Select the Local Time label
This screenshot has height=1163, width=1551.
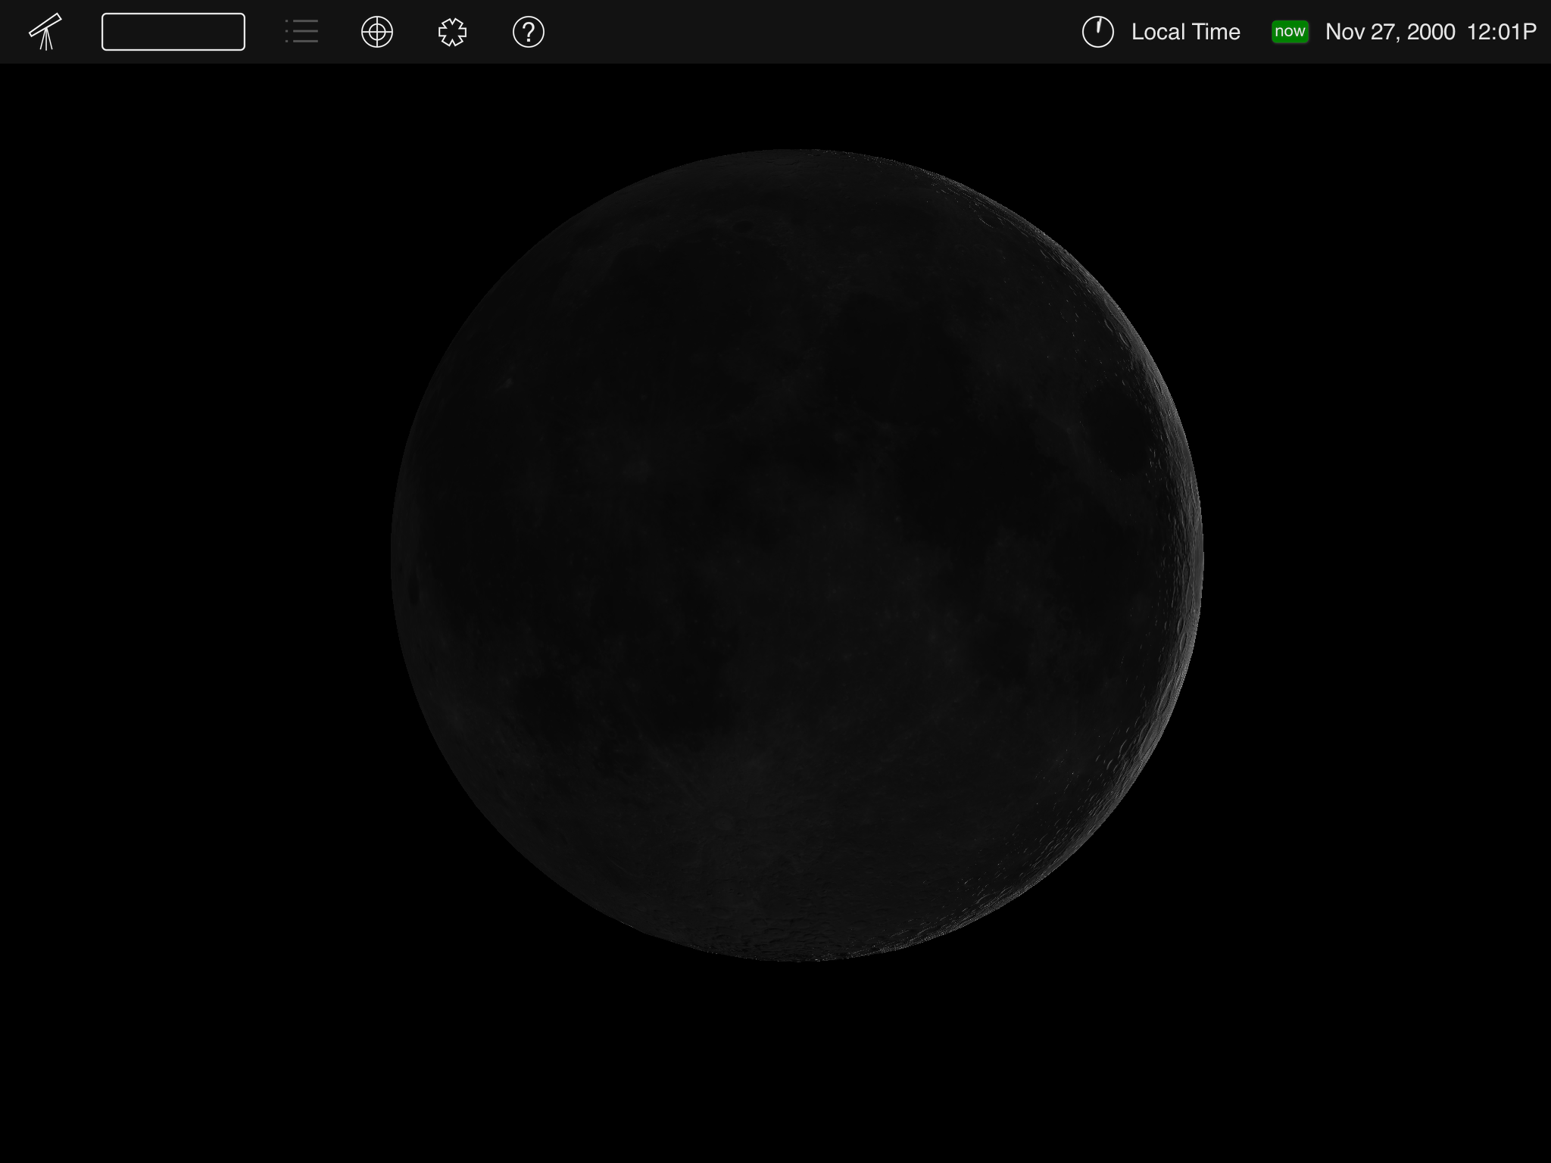(x=1185, y=32)
